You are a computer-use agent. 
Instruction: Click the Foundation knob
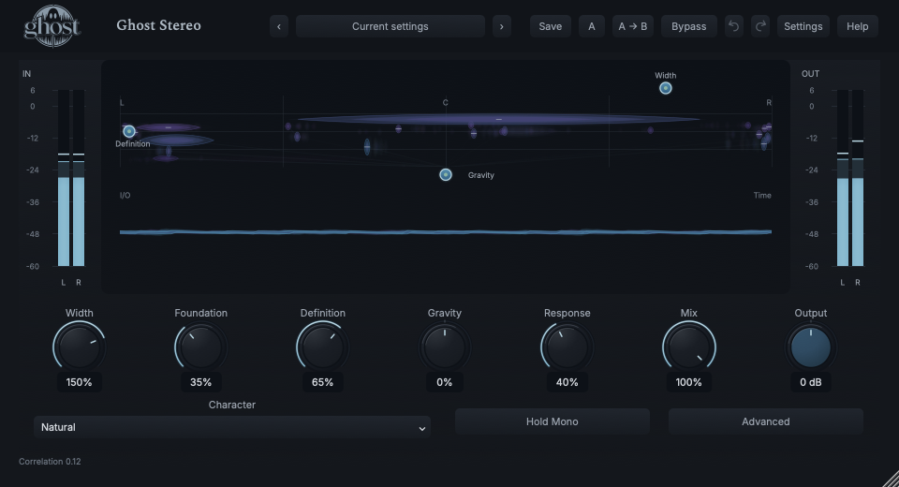[200, 347]
